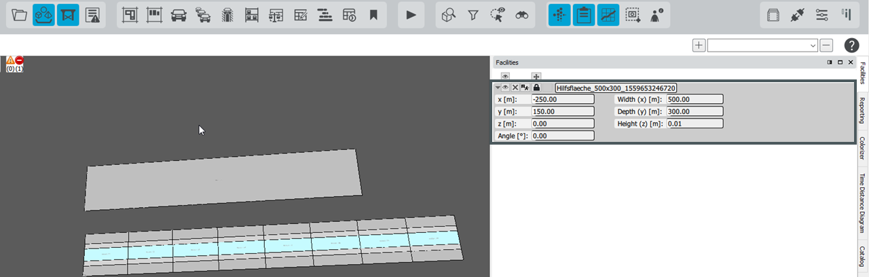Open the combo box beside the plus button
The image size is (869, 277).
pyautogui.click(x=762, y=45)
